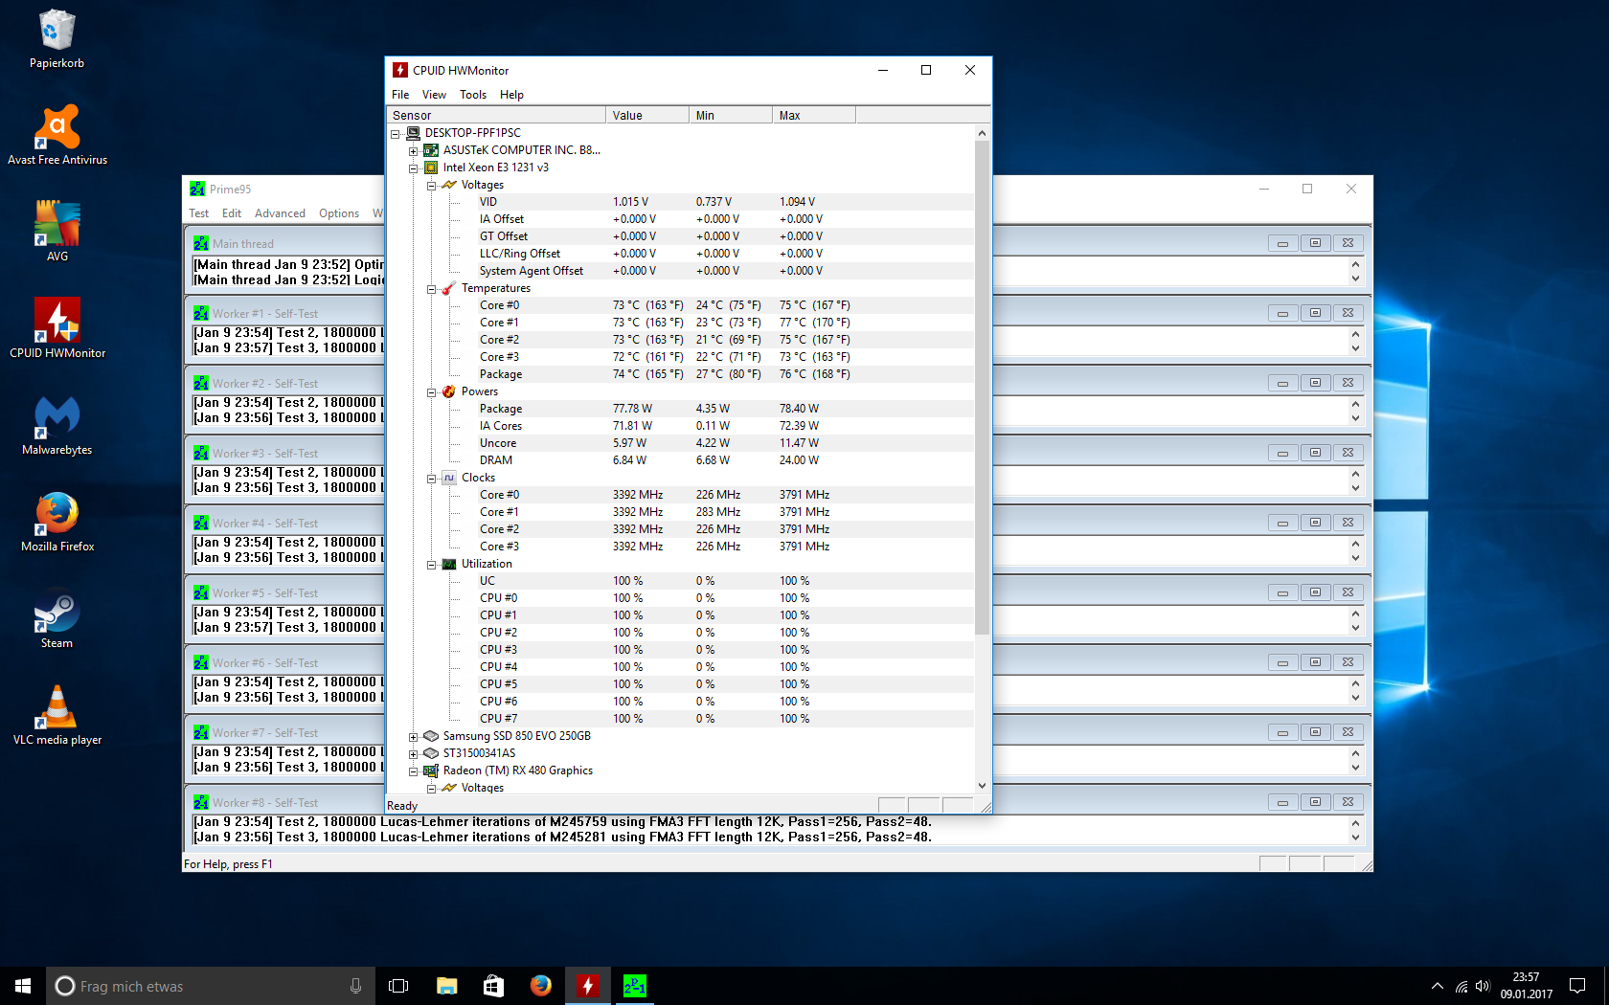This screenshot has width=1609, height=1005.
Task: Show hidden system tray icons
Action: tap(1437, 986)
